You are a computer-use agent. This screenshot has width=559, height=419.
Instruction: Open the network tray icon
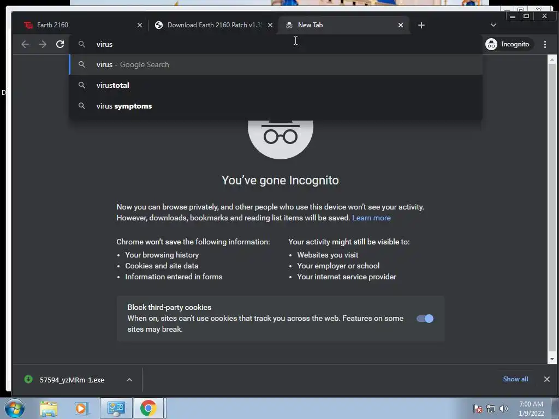coord(491,409)
